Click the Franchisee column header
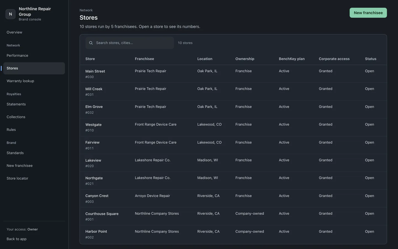Screen dimensions: 398x249 click(144, 59)
